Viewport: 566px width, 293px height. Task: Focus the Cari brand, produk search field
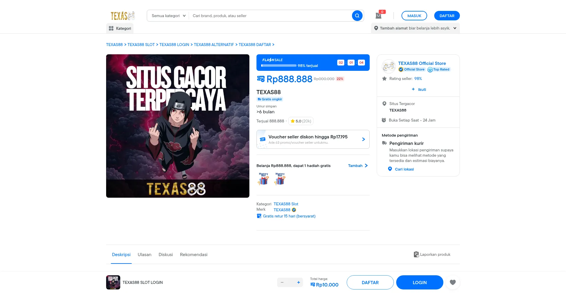coord(271,16)
